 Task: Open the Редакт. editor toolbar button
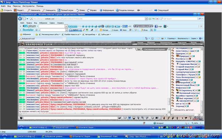coord(19,10)
